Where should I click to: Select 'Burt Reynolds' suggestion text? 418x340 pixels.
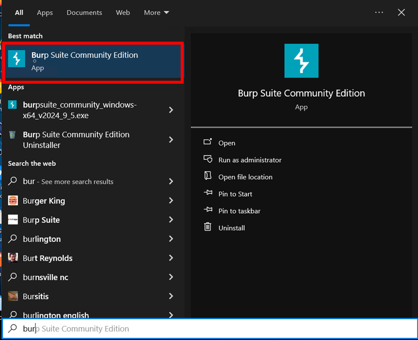pyautogui.click(x=48, y=258)
